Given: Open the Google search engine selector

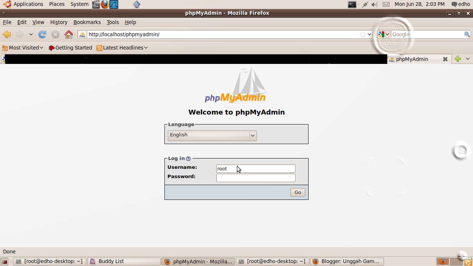Looking at the screenshot, I should (384, 34).
